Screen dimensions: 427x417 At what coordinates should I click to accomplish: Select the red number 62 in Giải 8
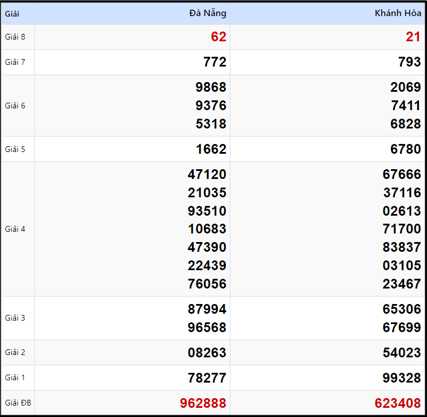click(x=218, y=37)
